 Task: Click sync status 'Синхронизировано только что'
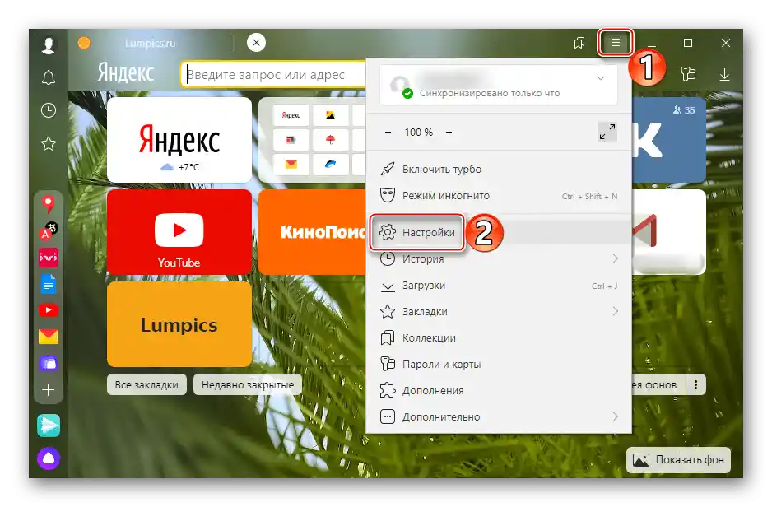click(490, 93)
